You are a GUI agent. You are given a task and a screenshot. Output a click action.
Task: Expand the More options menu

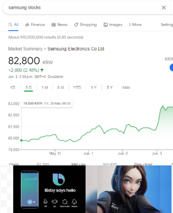pos(135,25)
